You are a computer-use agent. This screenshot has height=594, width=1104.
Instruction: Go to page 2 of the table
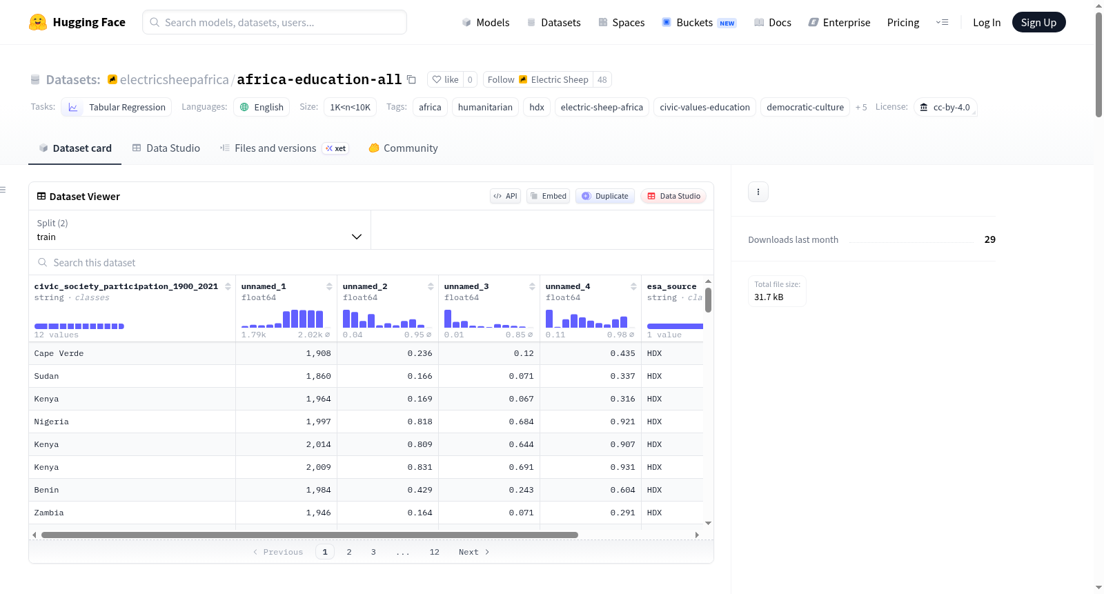(x=349, y=552)
